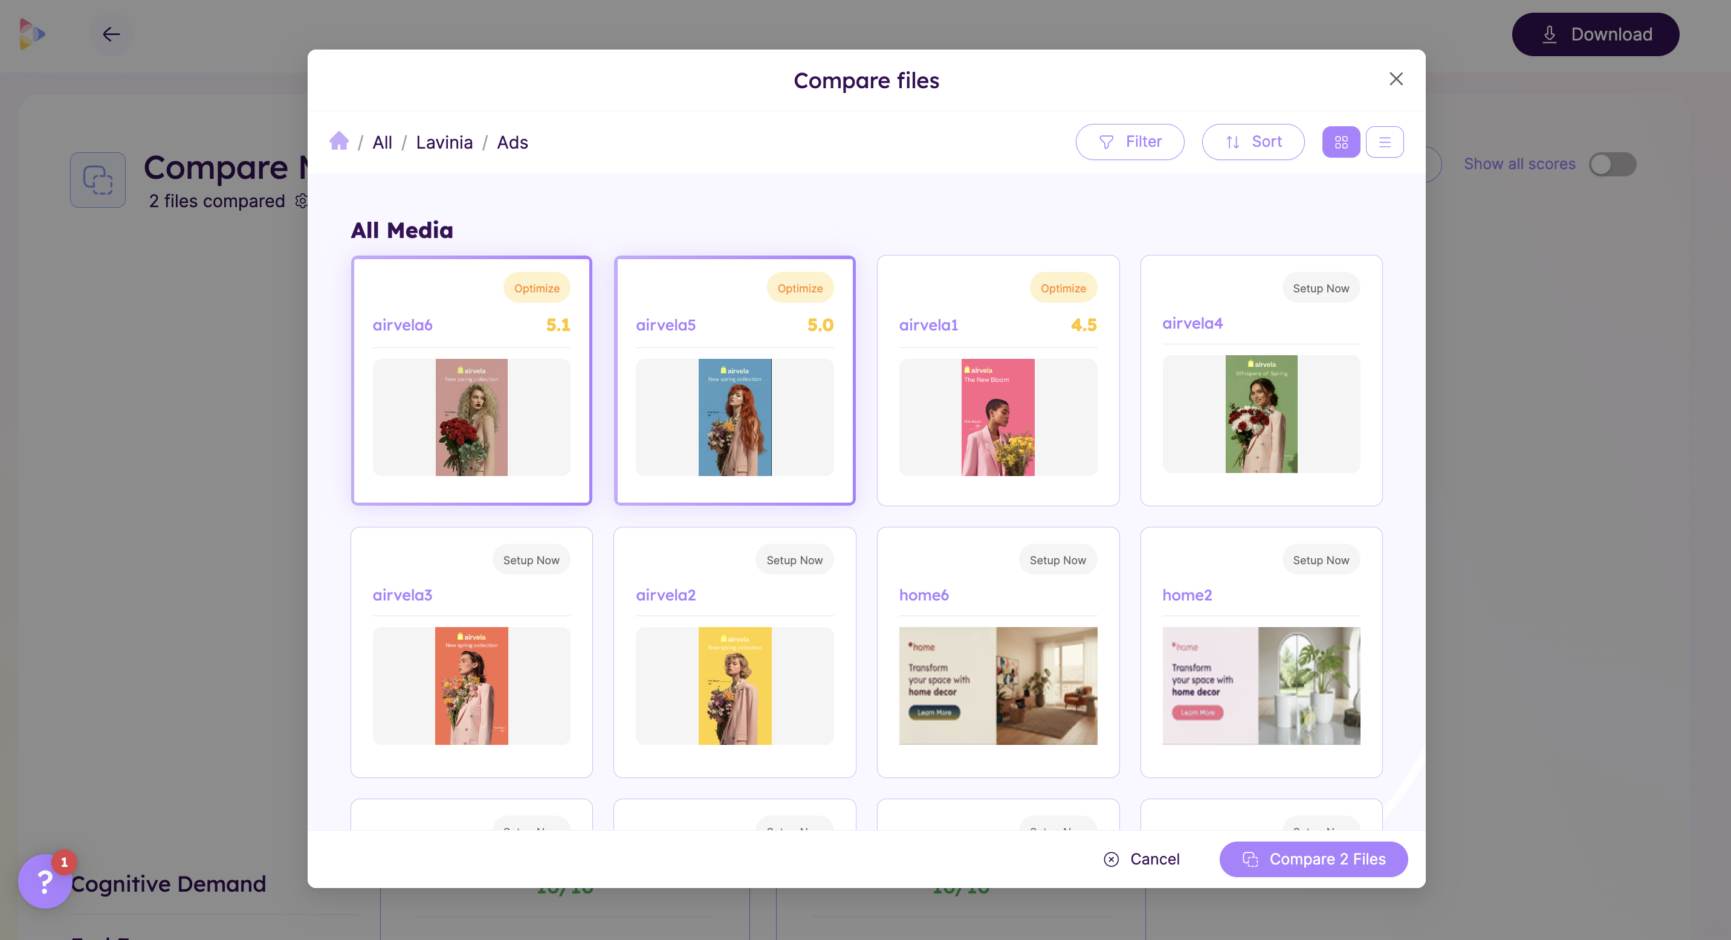The image size is (1731, 940).
Task: Open the Filter options
Action: 1129,142
